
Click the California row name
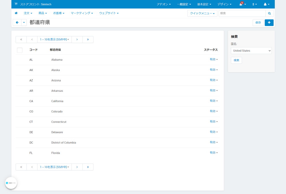pos(57,101)
